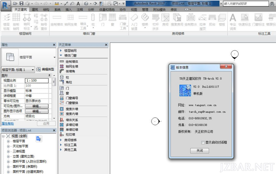276x174 pixels.
Task: Select the 房间 ribbon tool
Action: [165, 20]
